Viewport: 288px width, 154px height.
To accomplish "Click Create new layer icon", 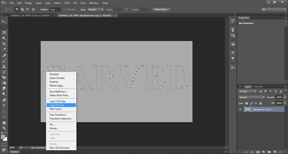I will coord(275,152).
